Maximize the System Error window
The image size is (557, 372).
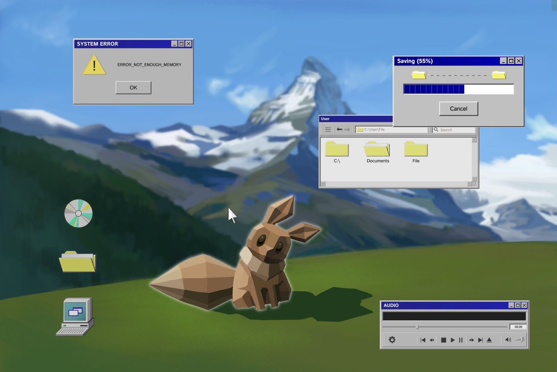coord(181,44)
